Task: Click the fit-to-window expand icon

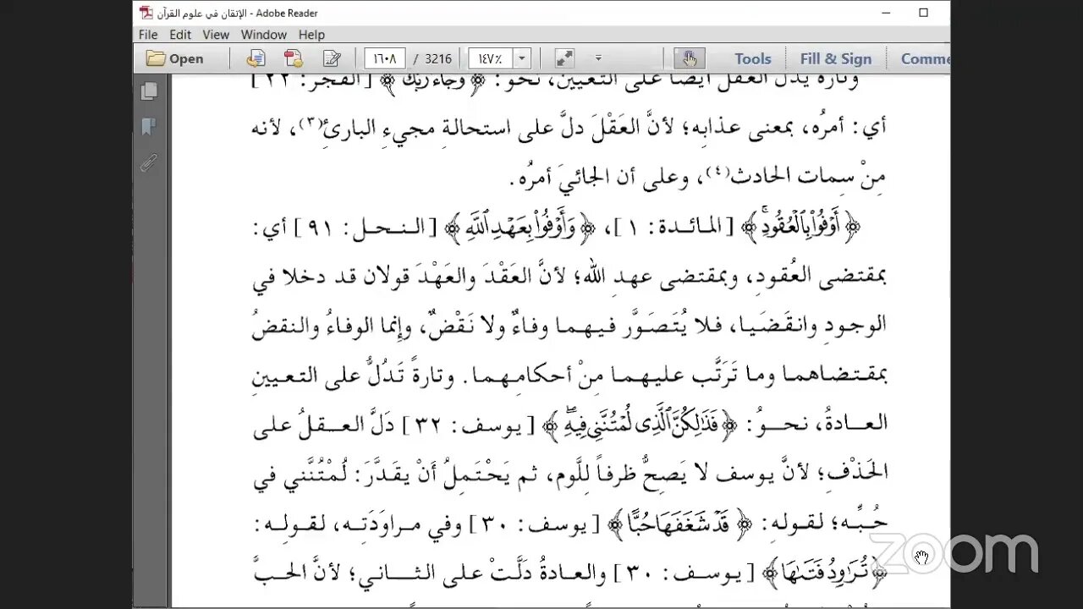Action: pos(564,58)
